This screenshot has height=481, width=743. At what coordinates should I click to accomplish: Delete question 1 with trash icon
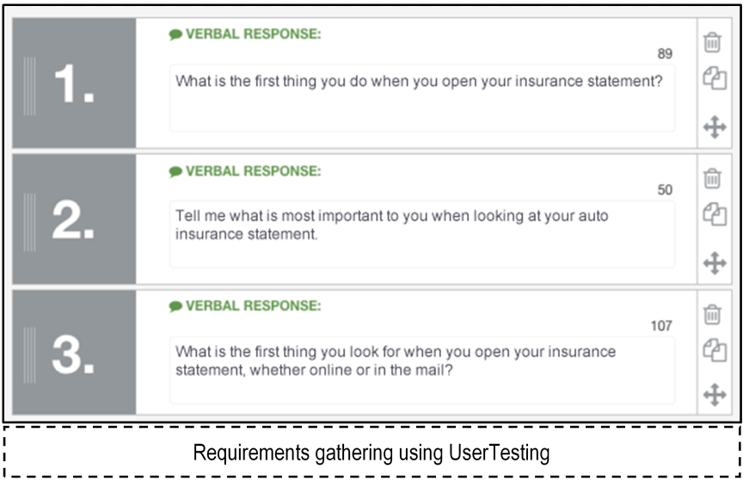click(x=712, y=42)
